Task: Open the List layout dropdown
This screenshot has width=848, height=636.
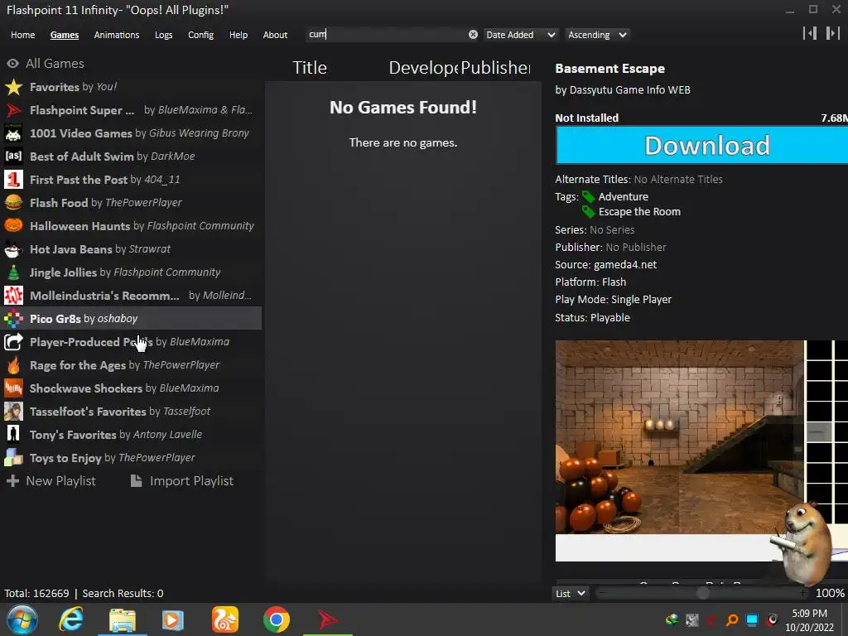Action: click(570, 593)
